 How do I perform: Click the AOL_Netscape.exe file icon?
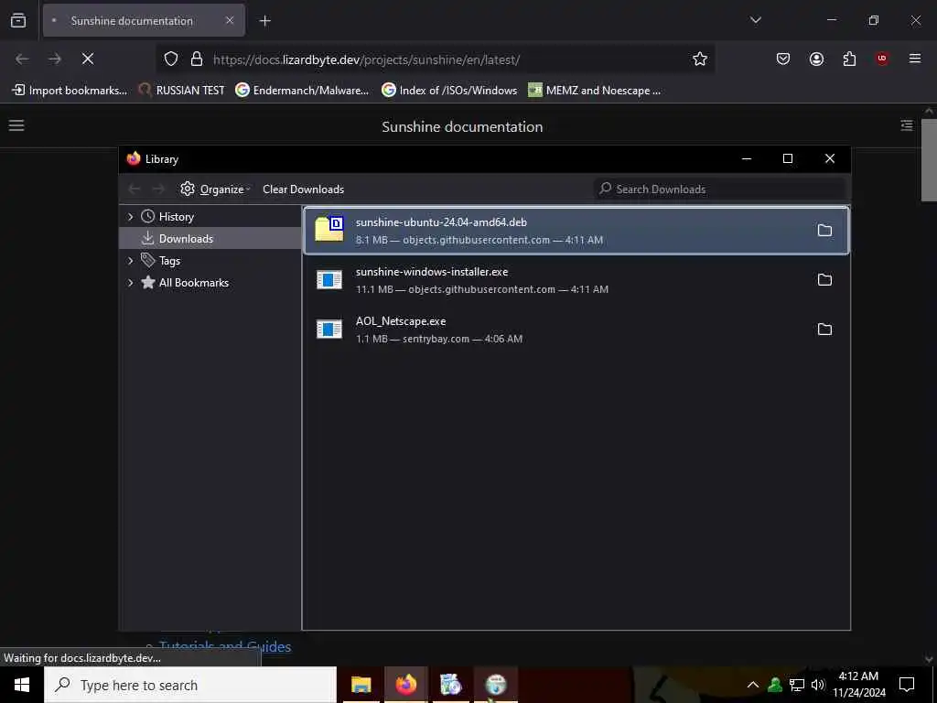[329, 329]
